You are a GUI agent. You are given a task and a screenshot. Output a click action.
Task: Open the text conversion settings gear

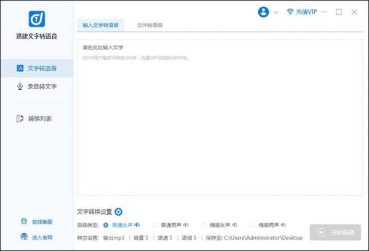119,212
